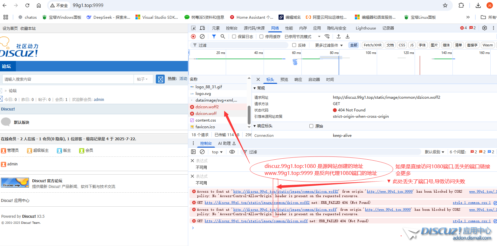Open the Discuz! logo on the page

(19, 47)
